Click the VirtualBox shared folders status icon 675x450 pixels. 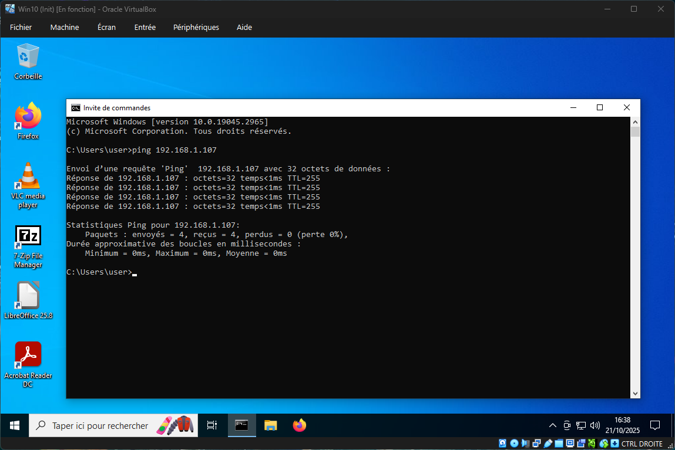560,444
